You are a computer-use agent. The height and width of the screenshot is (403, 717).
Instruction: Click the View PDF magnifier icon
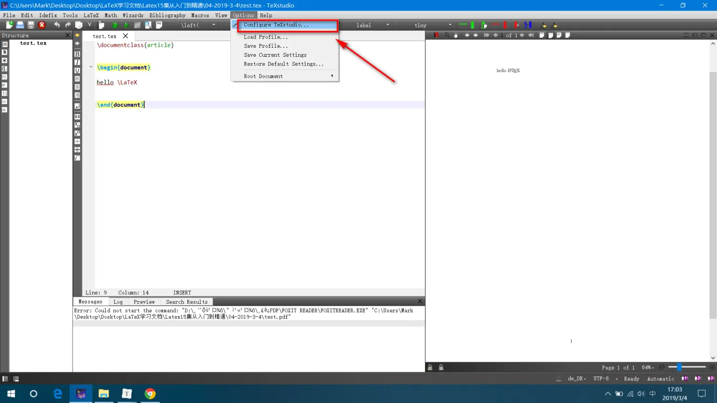click(x=148, y=25)
